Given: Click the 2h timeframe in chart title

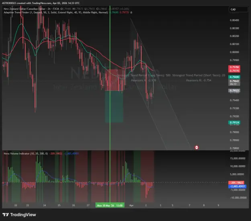Looking at the screenshot, I should pyautogui.click(x=49, y=9).
